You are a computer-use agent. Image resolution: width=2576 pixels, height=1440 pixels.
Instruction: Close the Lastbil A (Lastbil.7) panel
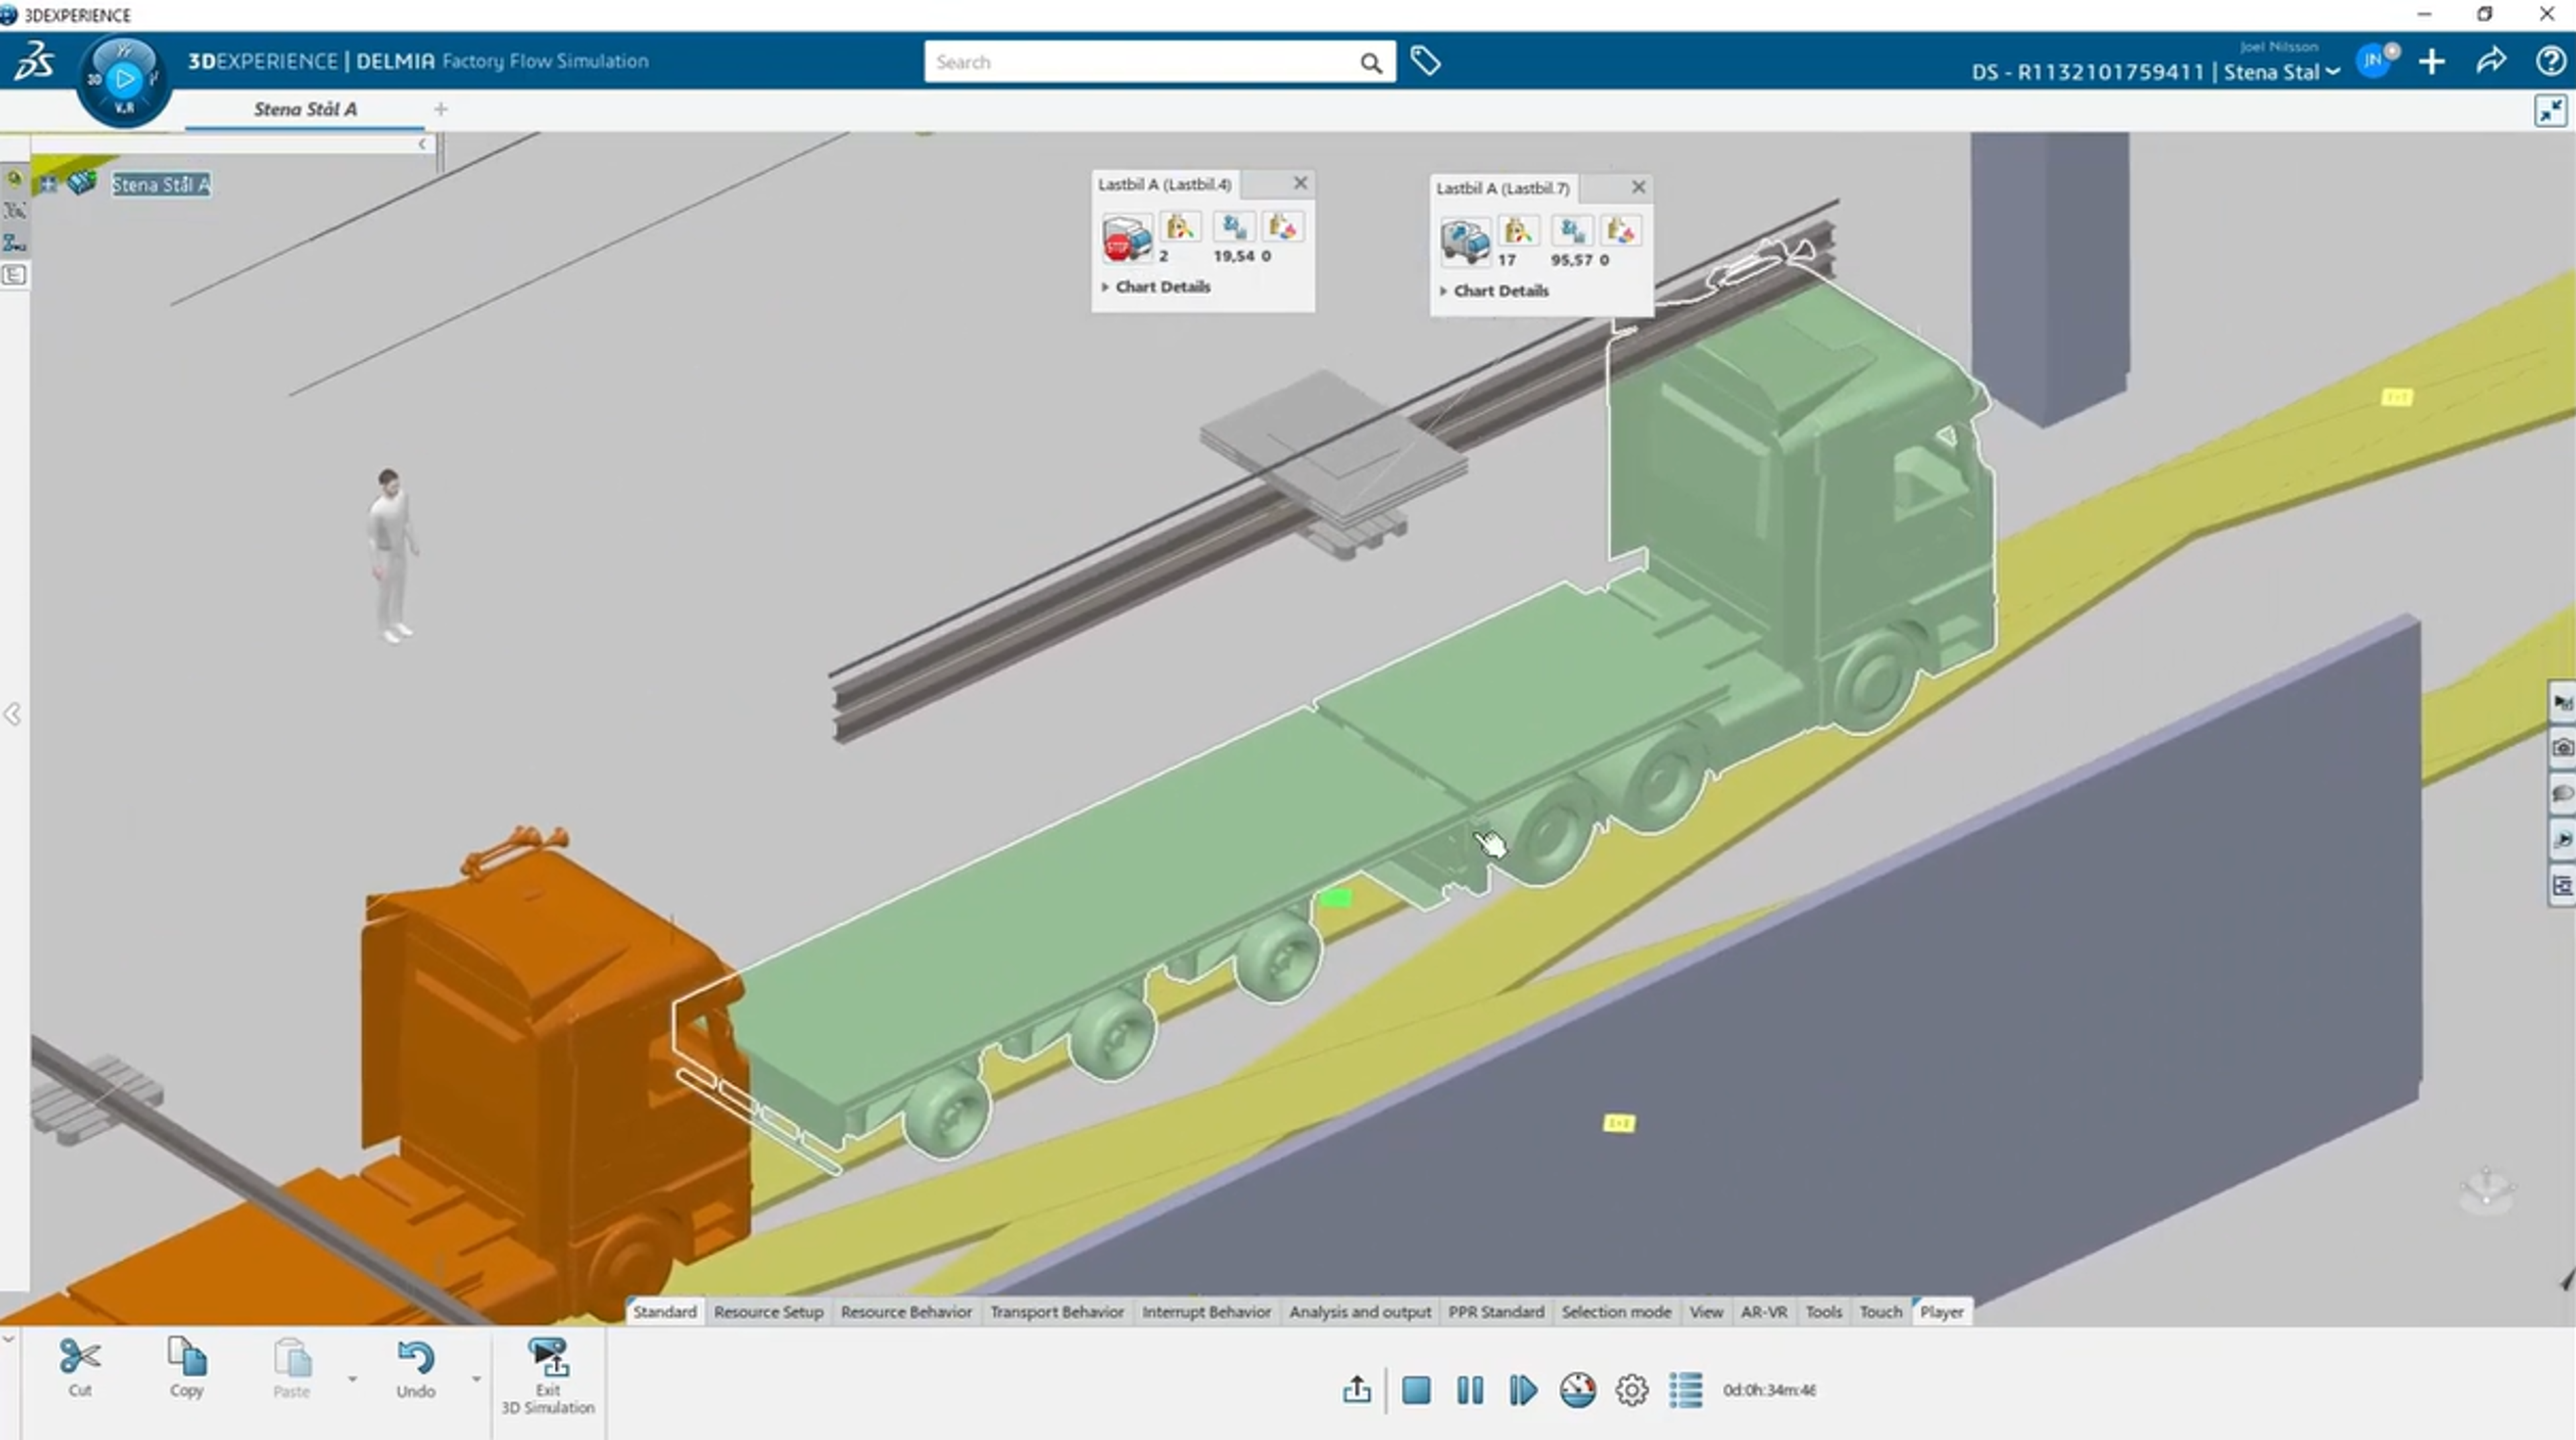[1638, 187]
